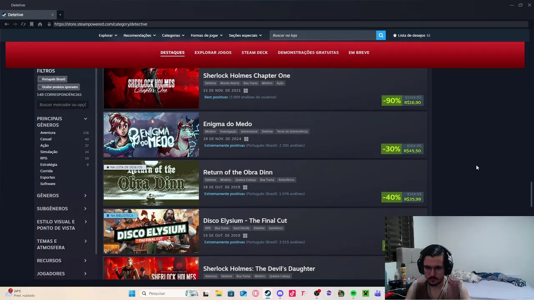534x300 pixels.
Task: Open the Formas de jogar dropdown
Action: (207, 35)
